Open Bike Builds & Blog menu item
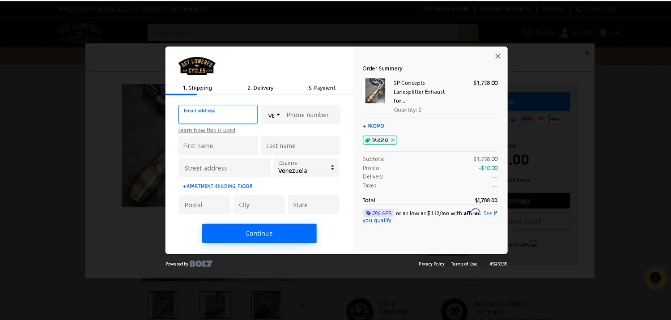 [x=446, y=9]
